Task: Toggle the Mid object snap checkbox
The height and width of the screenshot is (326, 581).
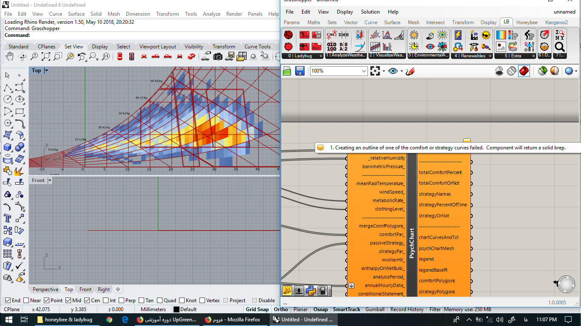Action: pyautogui.click(x=68, y=301)
